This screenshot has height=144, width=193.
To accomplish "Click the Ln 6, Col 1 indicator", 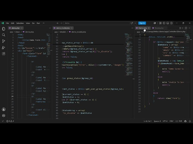I will click(x=147, y=121).
